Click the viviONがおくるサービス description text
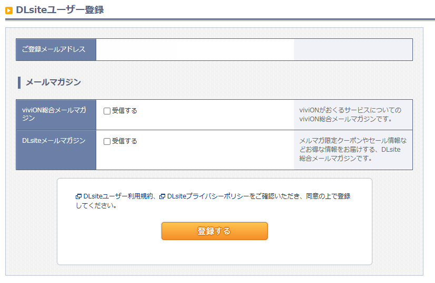The image size is (435, 283). point(350,114)
